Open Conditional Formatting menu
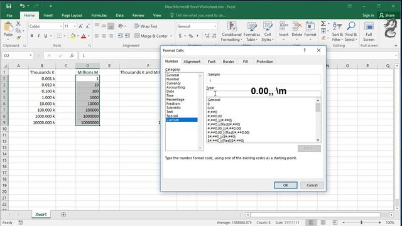 232,32
